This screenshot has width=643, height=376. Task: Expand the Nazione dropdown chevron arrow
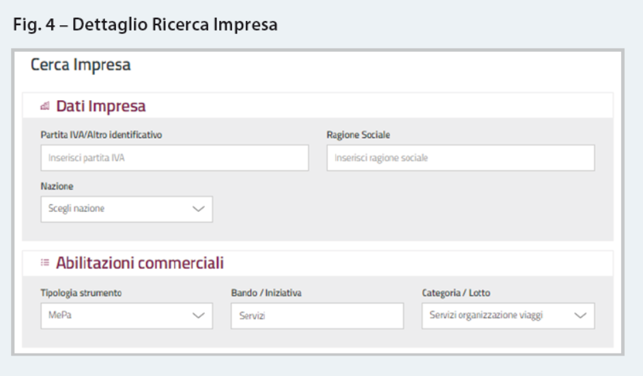(x=199, y=209)
